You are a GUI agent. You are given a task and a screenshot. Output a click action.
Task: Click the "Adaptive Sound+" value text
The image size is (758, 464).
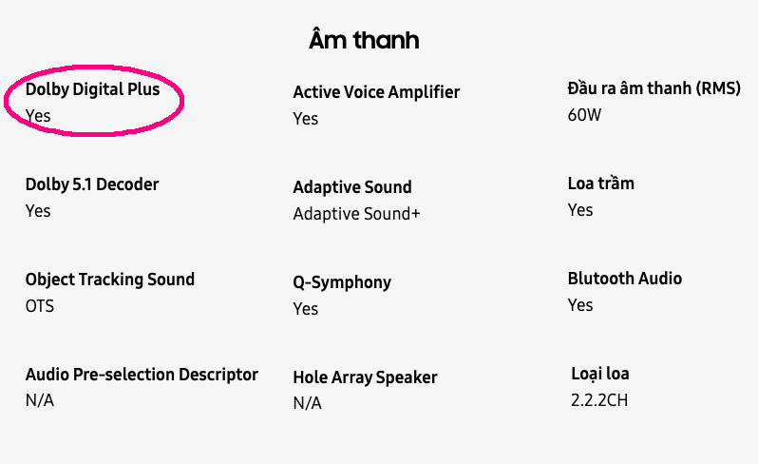356,214
